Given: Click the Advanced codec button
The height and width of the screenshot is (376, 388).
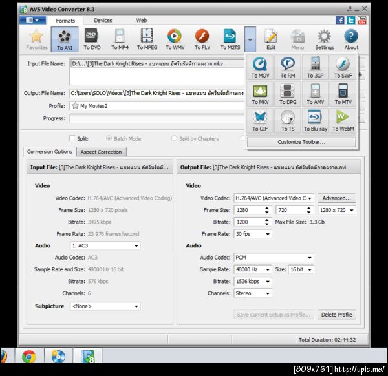Looking at the screenshot, I should click(336, 198).
